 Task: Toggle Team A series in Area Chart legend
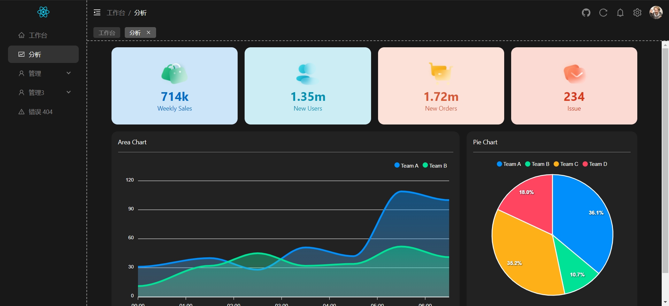coord(406,166)
